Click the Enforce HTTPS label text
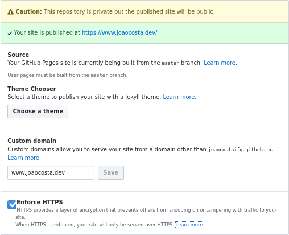The image size is (289, 235). 40,202
